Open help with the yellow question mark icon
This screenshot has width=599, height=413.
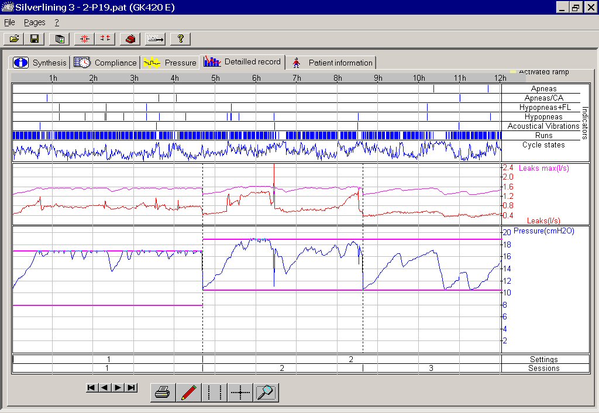tap(180, 39)
